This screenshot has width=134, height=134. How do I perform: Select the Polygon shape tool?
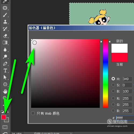(5, 84)
